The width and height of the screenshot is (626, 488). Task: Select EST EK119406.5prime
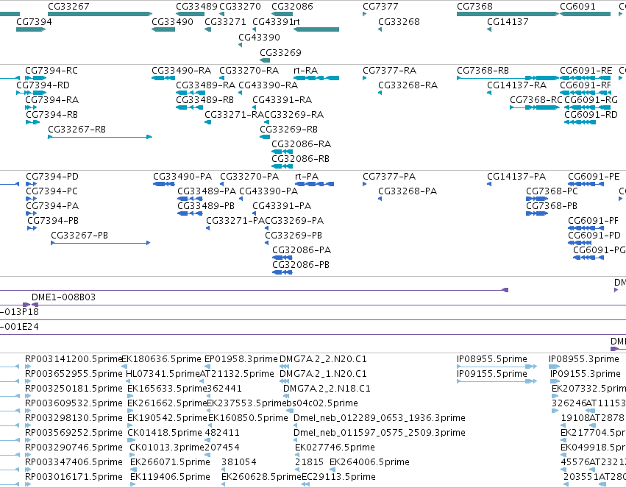(x=170, y=477)
